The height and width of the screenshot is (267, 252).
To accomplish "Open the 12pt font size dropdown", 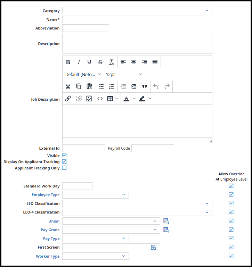I will 124,74.
